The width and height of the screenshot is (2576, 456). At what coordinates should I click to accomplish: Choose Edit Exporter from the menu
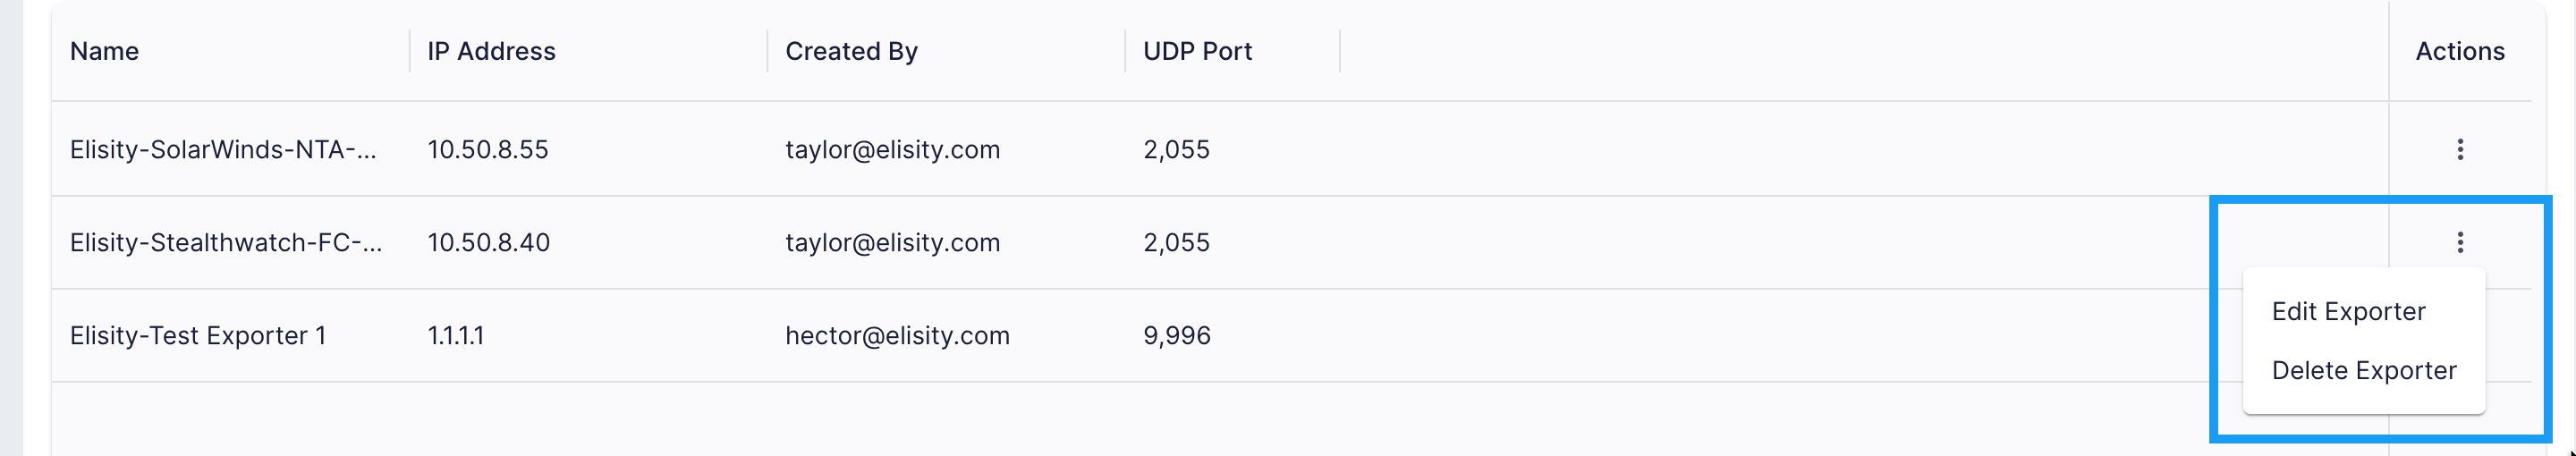pos(2348,311)
